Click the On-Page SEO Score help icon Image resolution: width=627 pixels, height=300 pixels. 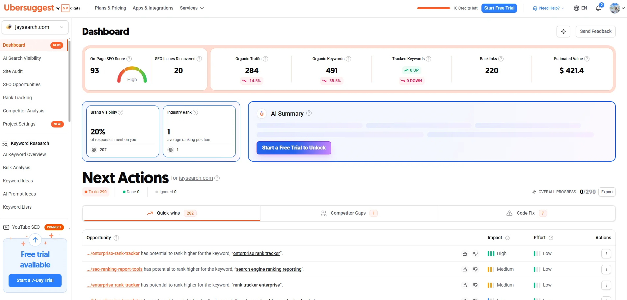coord(129,59)
